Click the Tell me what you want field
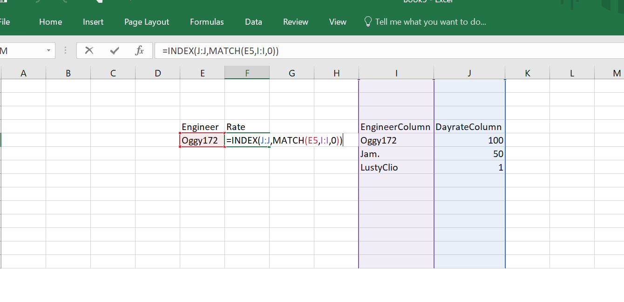The height and width of the screenshot is (302, 624). 430,22
